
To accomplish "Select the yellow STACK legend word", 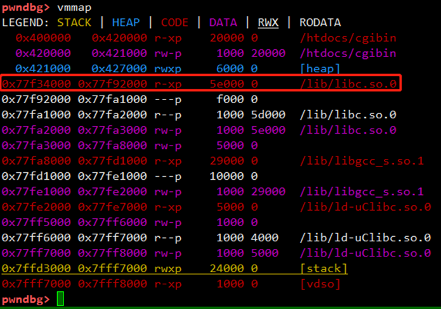I will coord(74,22).
